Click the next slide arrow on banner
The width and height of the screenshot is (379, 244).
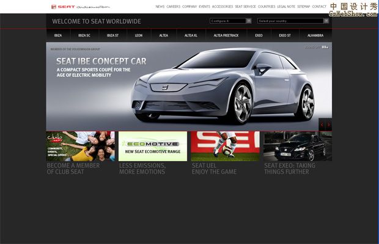(x=329, y=124)
